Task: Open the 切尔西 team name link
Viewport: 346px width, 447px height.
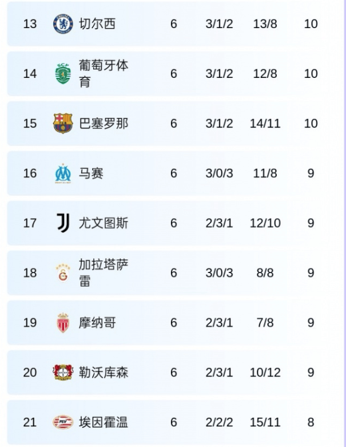Action: 97,24
